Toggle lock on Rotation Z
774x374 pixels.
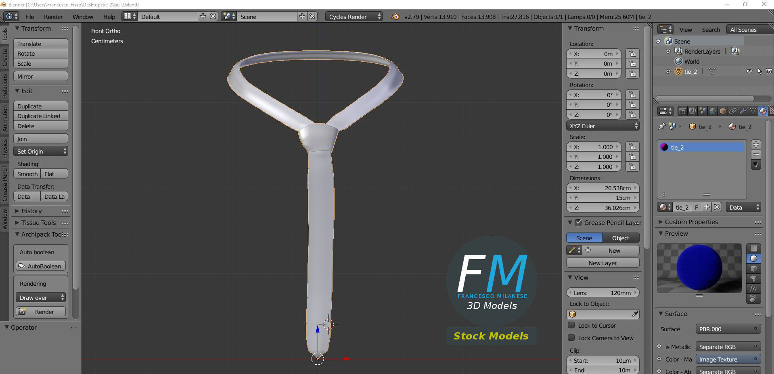click(632, 115)
